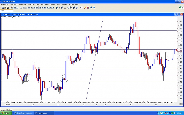Switch to PowerCharts taskbar window
The width and height of the screenshot is (184, 115).
pos(24,113)
